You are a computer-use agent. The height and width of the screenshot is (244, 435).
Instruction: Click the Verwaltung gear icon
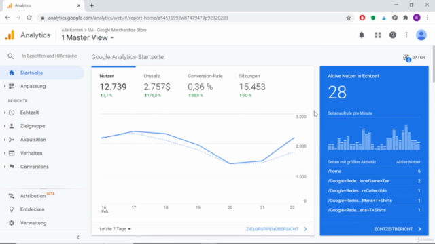click(x=12, y=223)
